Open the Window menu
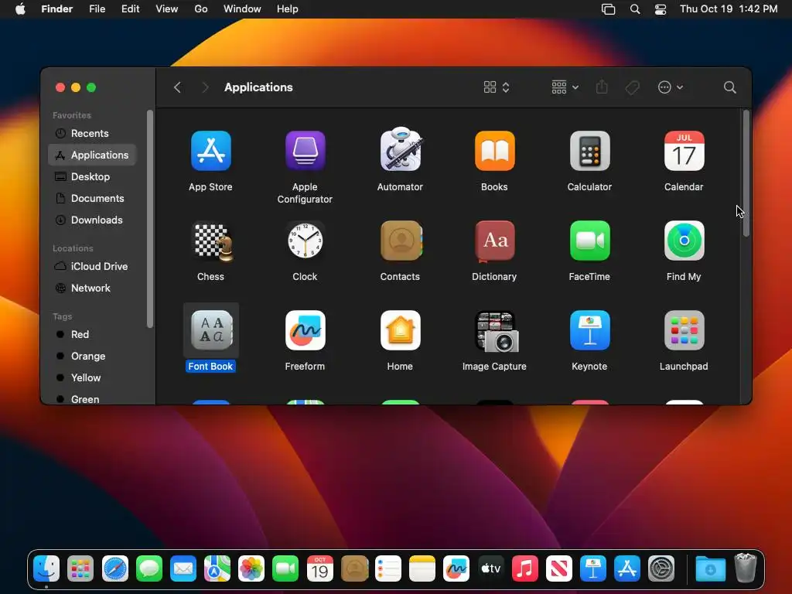This screenshot has width=792, height=594. (x=242, y=9)
